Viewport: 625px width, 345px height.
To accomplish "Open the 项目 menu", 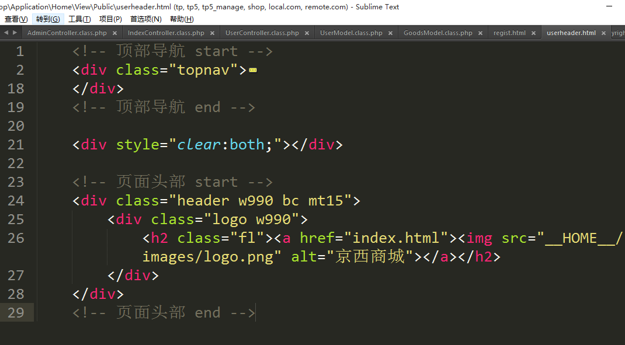I will (x=110, y=19).
